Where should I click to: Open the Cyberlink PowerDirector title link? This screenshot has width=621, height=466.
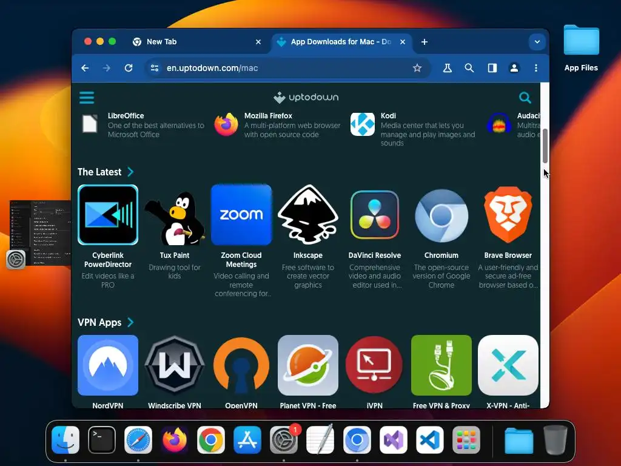(108, 260)
